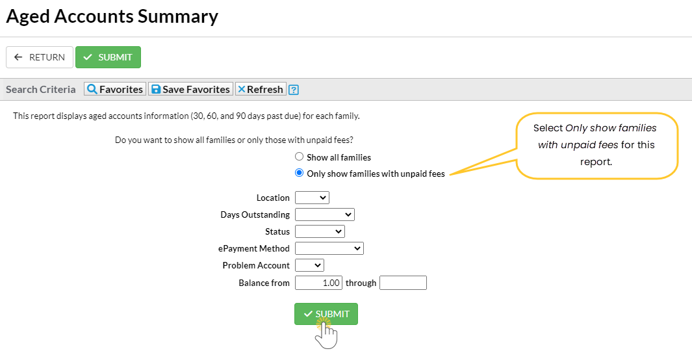Click the back arrow icon on Return
This screenshot has height=351, width=692.
[x=18, y=57]
